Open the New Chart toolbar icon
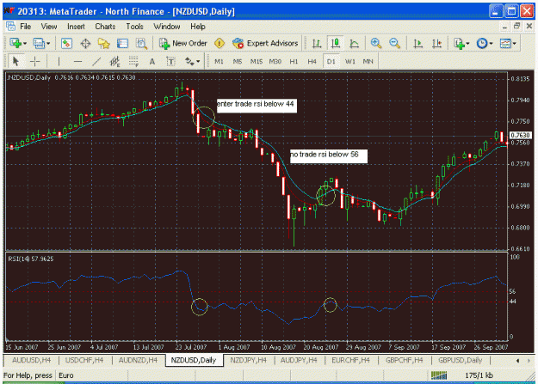 (x=15, y=44)
